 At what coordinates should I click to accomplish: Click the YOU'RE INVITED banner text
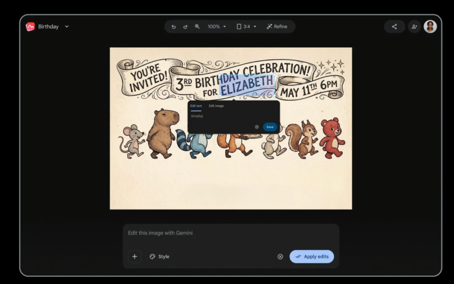(148, 78)
